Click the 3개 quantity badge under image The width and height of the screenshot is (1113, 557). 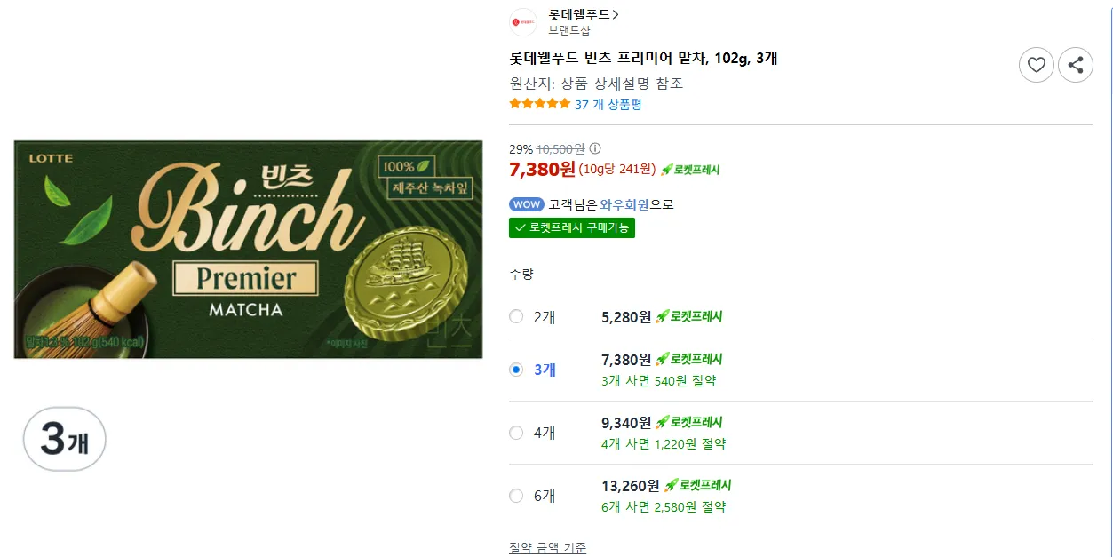coord(64,439)
